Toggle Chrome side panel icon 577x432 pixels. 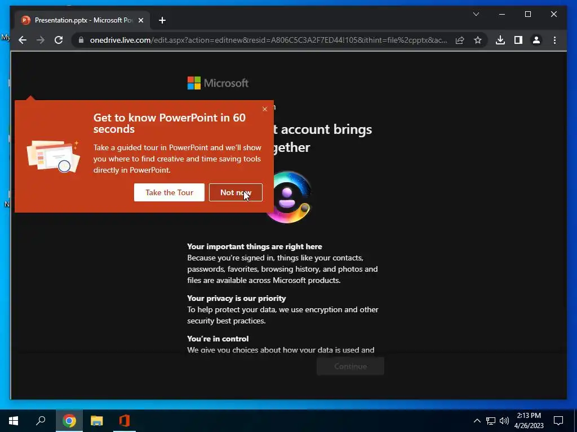click(518, 40)
